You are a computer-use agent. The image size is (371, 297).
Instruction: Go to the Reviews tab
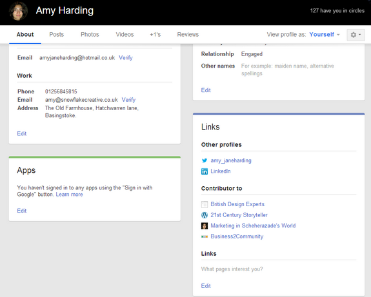coord(188,35)
